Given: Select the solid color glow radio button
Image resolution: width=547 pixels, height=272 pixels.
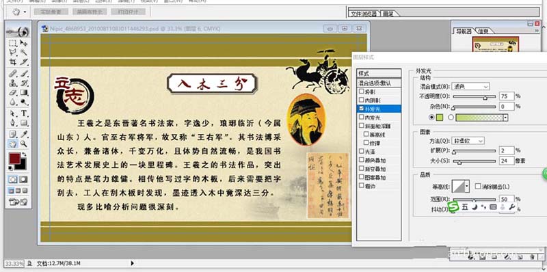Looking at the screenshot, I should [432, 118].
